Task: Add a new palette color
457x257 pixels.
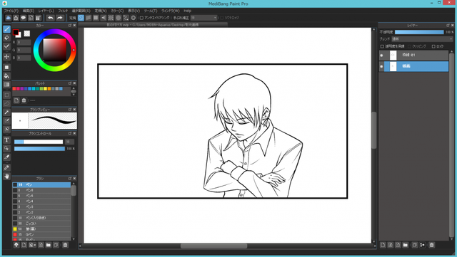Action: click(x=16, y=100)
